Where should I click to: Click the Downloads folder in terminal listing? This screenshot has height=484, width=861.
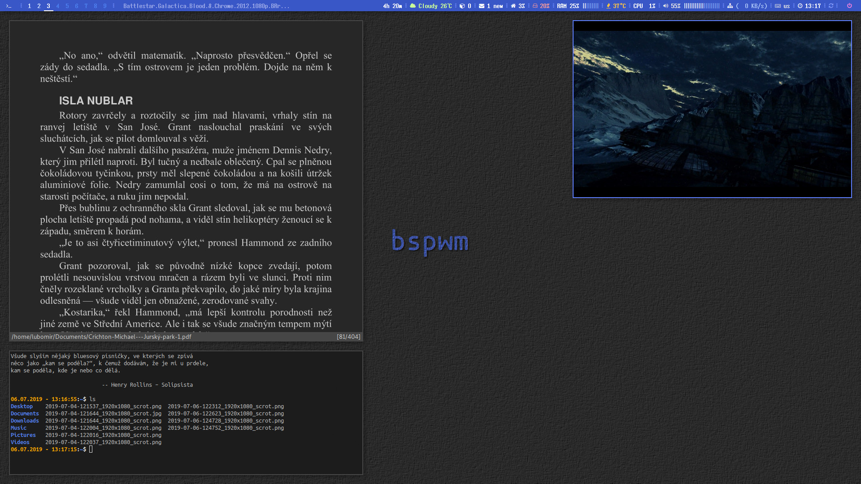pyautogui.click(x=25, y=421)
